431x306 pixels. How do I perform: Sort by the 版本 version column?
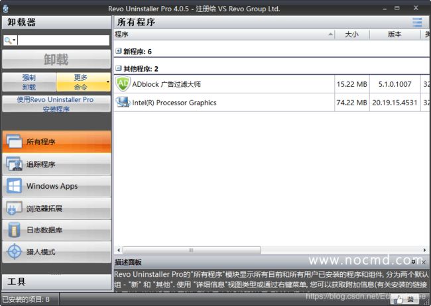395,34
